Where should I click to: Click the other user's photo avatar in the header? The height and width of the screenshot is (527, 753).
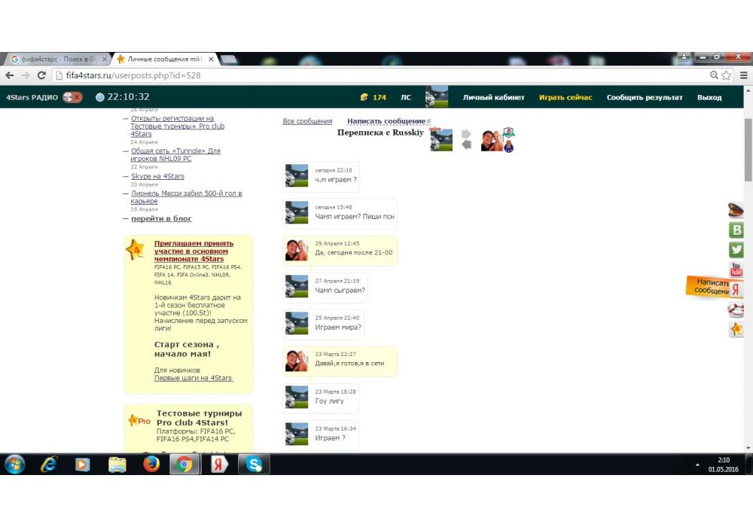(x=492, y=141)
